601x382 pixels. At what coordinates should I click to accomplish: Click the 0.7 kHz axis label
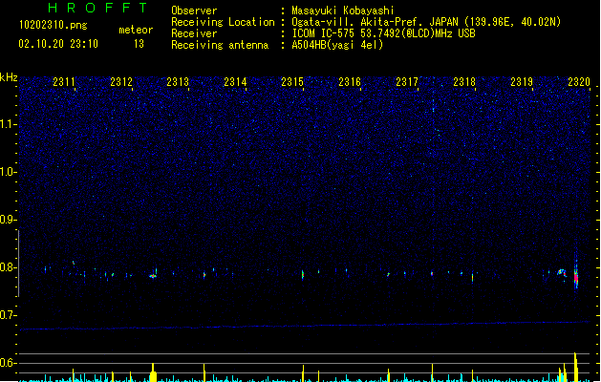[x=8, y=315]
